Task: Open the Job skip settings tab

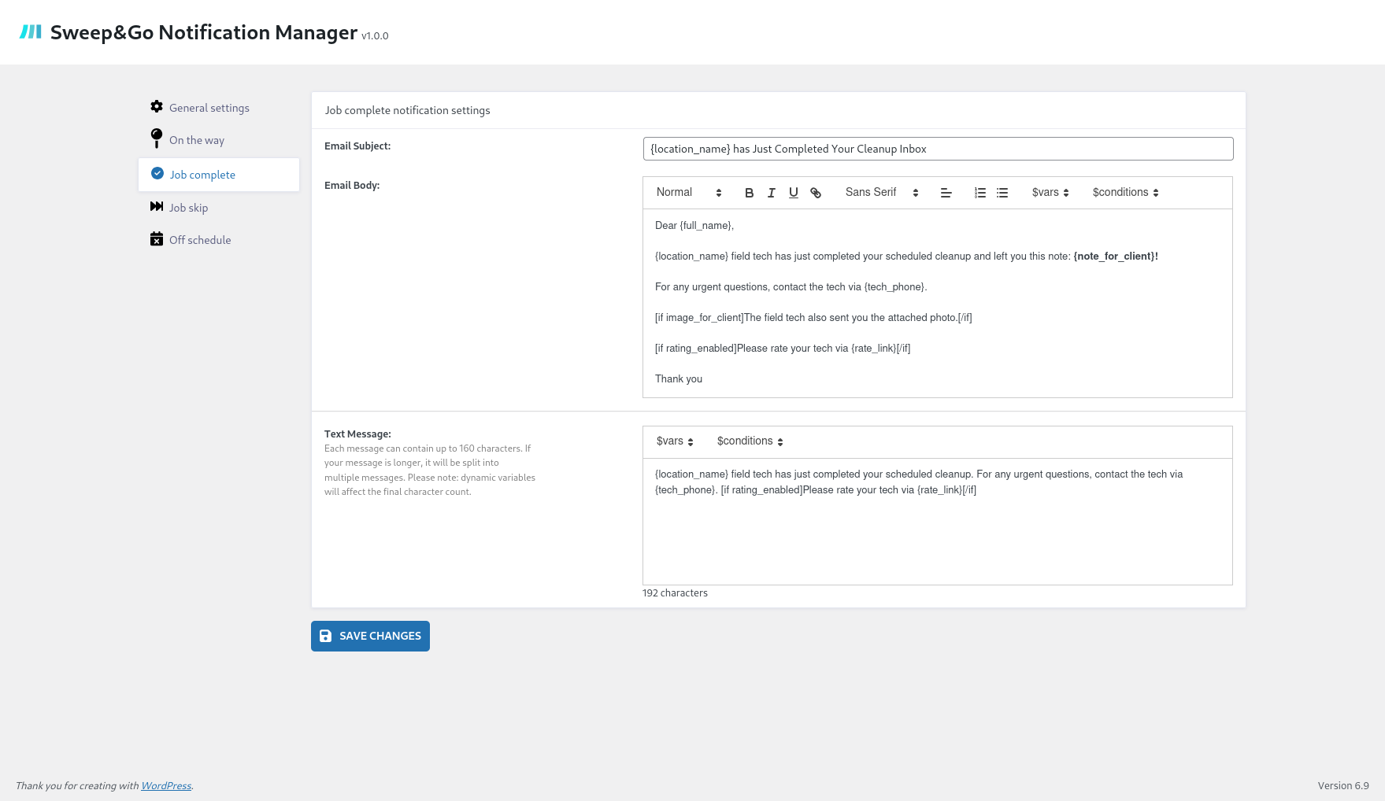Action: (x=188, y=208)
